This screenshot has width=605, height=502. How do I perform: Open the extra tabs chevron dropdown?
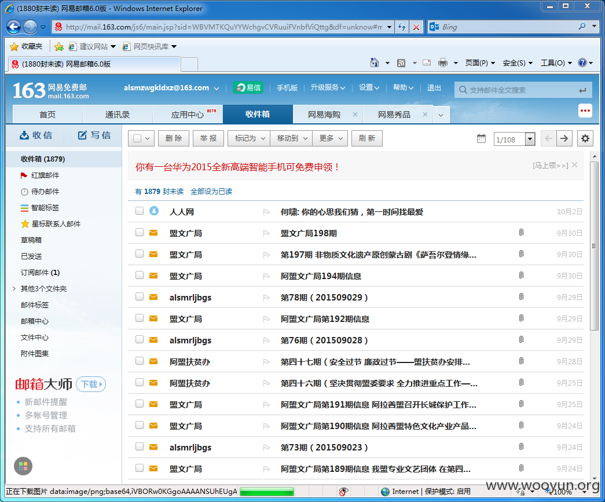click(441, 115)
